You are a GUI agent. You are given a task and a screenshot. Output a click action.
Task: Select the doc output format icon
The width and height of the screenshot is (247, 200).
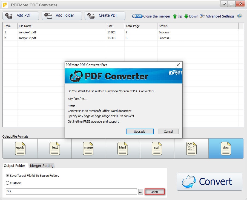point(226,149)
